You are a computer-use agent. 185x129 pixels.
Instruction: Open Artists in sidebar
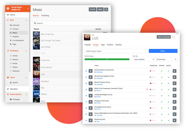(x=15, y=56)
